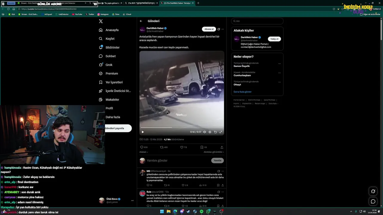Screen dimensions: 383x215
Task: Click the Abone ol button
Action: tap(209, 29)
